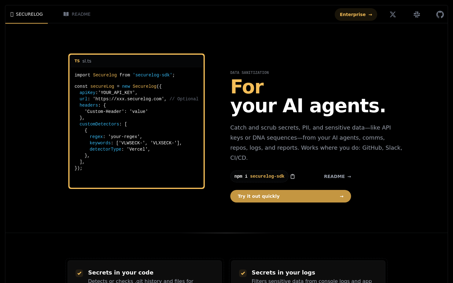Click the detectorType: 'Vercel' code line
This screenshot has width=453, height=283.
120,149
